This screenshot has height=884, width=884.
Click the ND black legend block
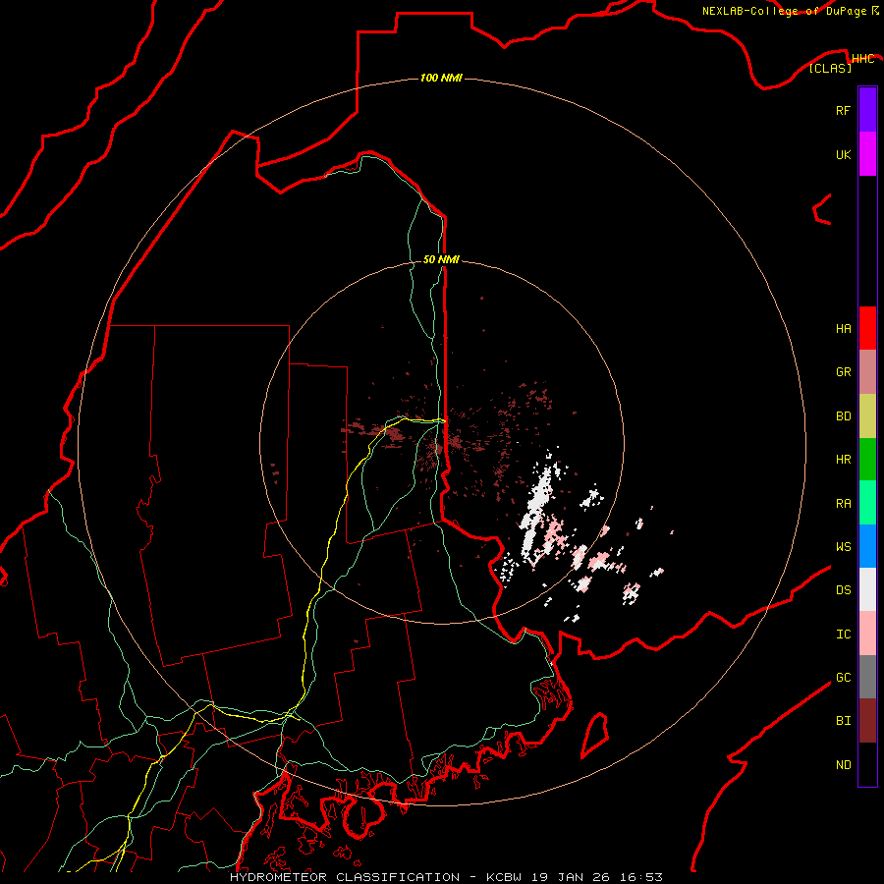[867, 764]
